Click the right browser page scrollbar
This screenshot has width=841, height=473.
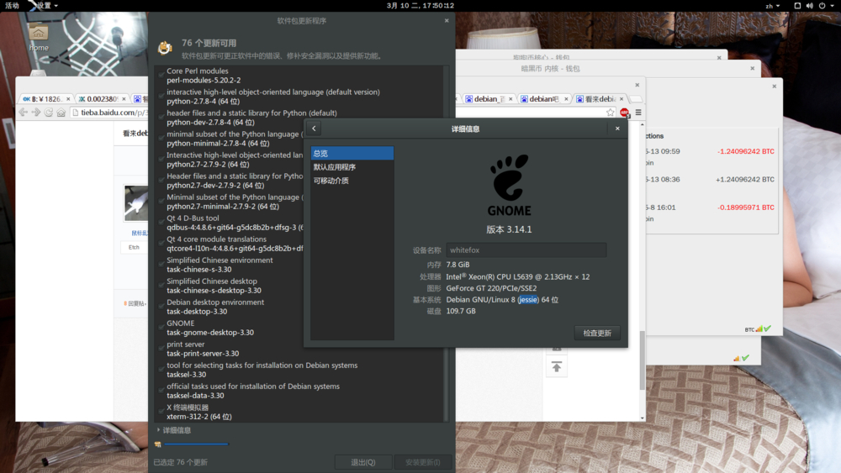click(x=642, y=360)
